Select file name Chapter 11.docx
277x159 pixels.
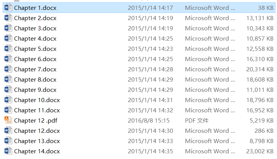pos(37,110)
